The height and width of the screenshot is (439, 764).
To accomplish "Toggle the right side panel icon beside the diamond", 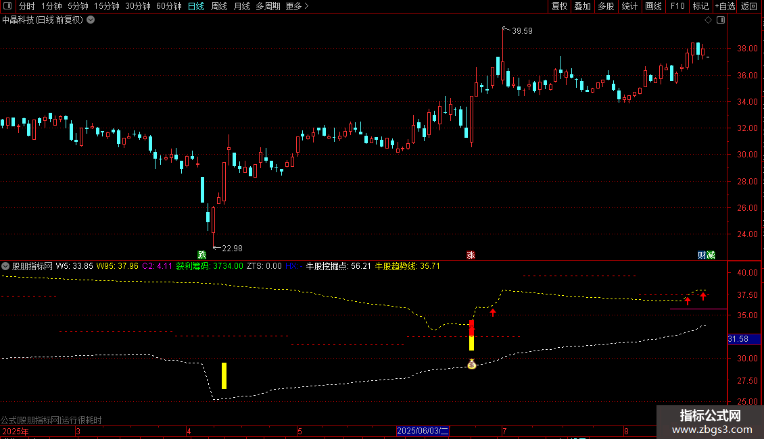I will pos(721,20).
